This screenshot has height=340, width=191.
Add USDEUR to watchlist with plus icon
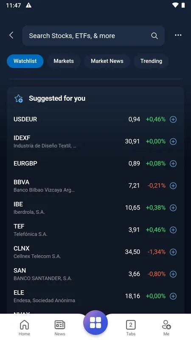pyautogui.click(x=173, y=119)
